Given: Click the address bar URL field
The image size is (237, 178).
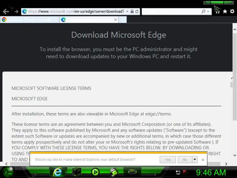Looking at the screenshot, I should tap(76, 12).
